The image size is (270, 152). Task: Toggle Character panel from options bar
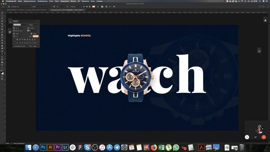coord(102,7)
